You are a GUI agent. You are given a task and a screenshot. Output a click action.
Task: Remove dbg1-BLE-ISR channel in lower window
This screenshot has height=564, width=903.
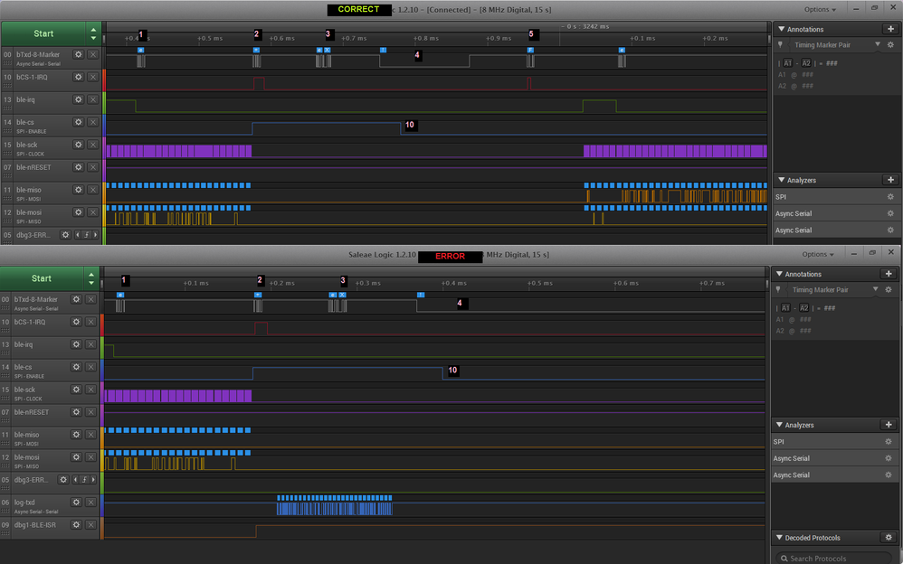[x=90, y=525]
